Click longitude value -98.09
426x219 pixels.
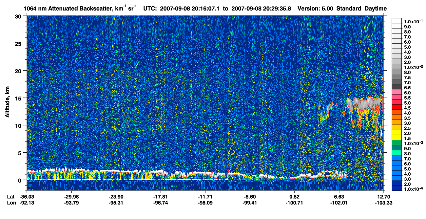pyautogui.click(x=205, y=203)
